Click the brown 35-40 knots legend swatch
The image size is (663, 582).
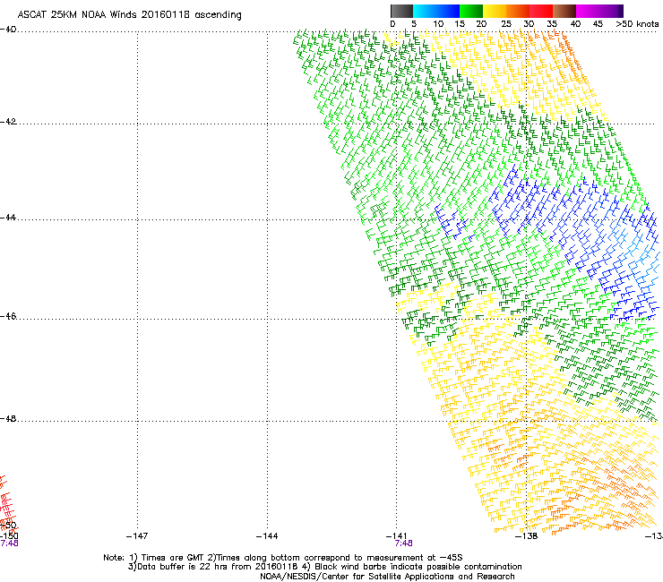coord(564,11)
